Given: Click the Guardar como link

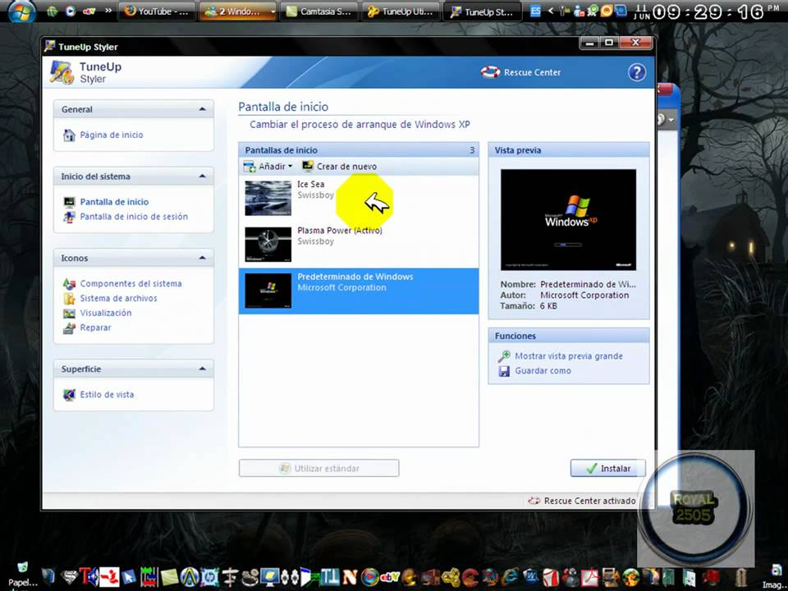Looking at the screenshot, I should click(543, 371).
